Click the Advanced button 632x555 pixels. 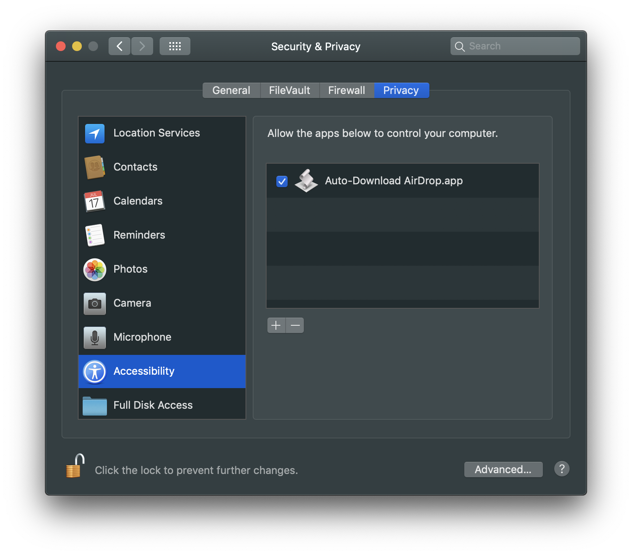(x=503, y=470)
